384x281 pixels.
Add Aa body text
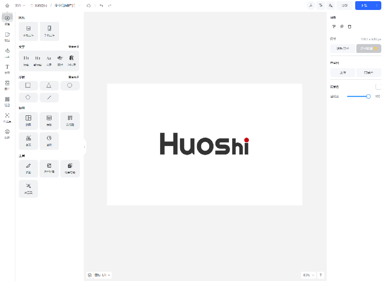point(49,61)
